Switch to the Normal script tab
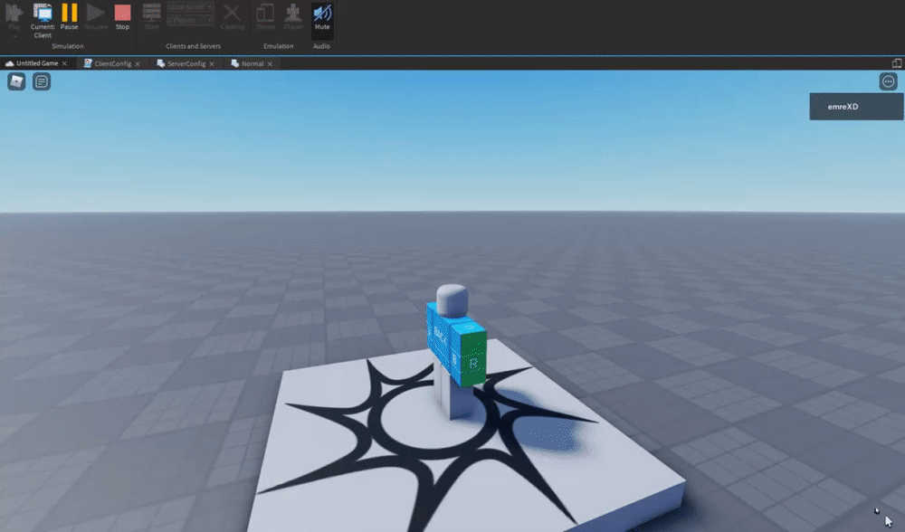Screen dimensions: 905x532 252,63
